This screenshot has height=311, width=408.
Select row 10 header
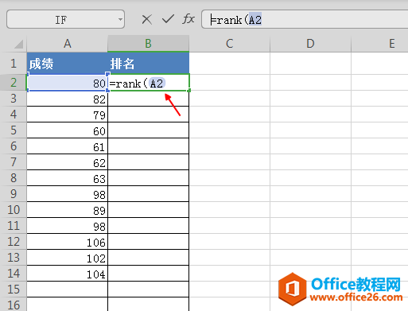(x=14, y=210)
